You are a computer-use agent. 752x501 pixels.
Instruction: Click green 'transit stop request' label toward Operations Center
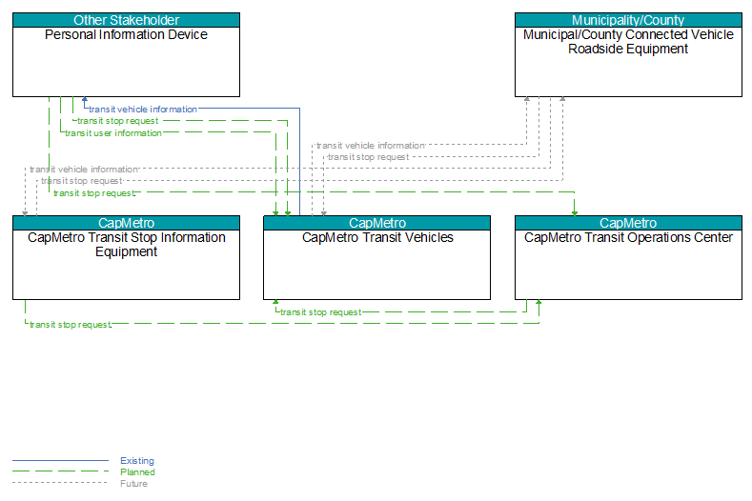pos(94,193)
